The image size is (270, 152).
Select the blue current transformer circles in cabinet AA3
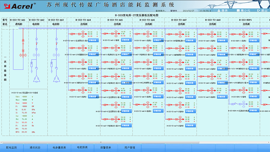(56, 55)
